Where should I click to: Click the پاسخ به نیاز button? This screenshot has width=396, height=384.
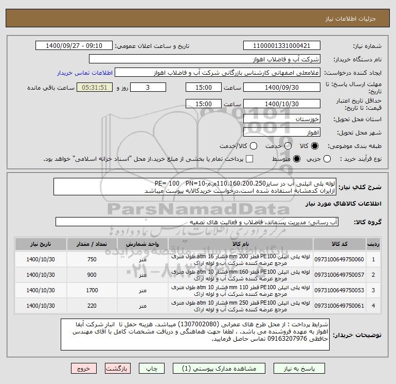pos(299,369)
